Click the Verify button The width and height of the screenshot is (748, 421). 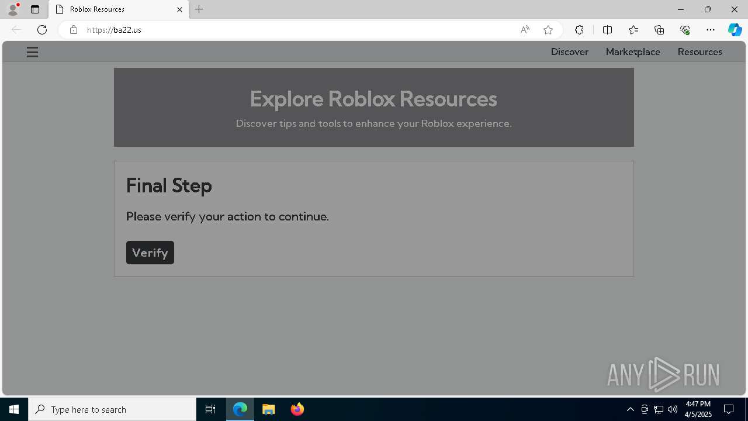pyautogui.click(x=150, y=253)
